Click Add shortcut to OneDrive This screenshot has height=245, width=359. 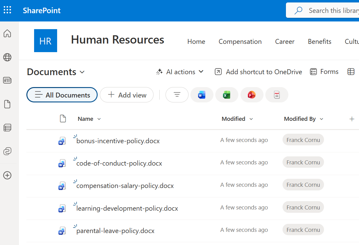258,72
